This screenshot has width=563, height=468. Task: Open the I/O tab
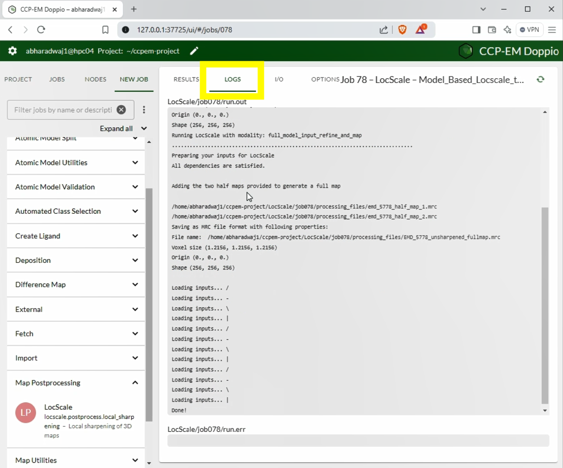pos(279,79)
